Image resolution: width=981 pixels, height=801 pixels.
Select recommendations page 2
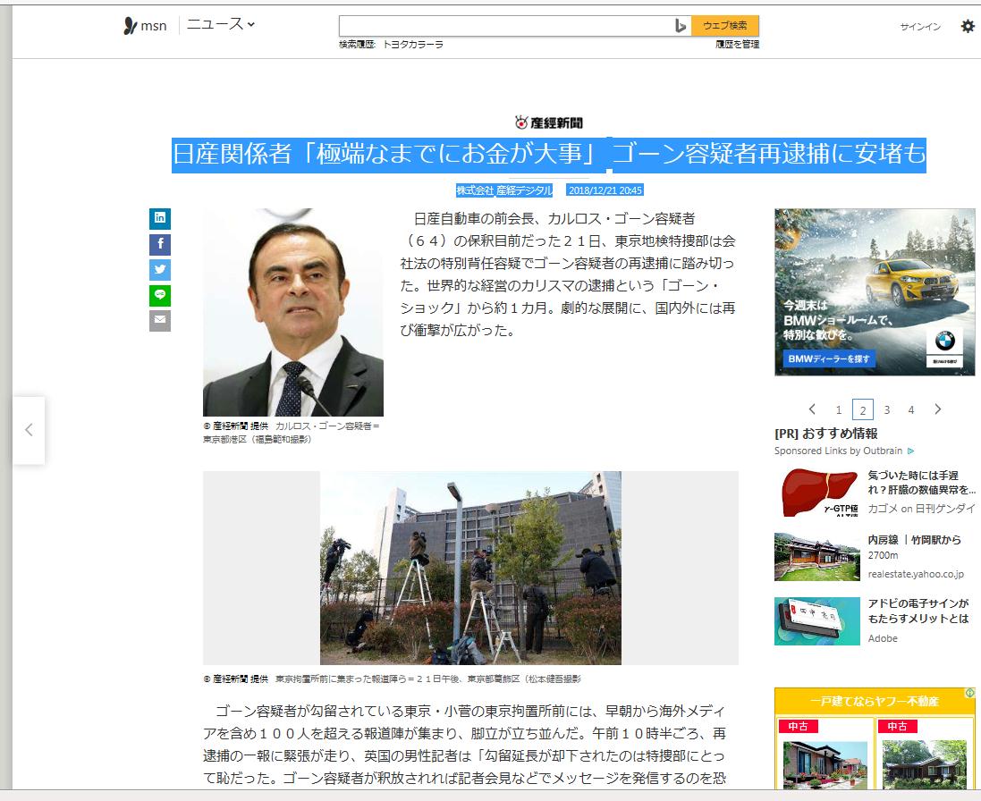pos(863,410)
